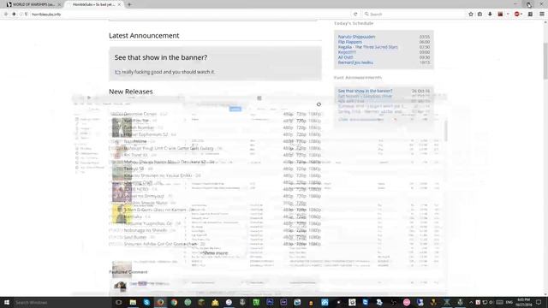
Task: Reload the page with the refresh icon
Action: click(x=355, y=14)
